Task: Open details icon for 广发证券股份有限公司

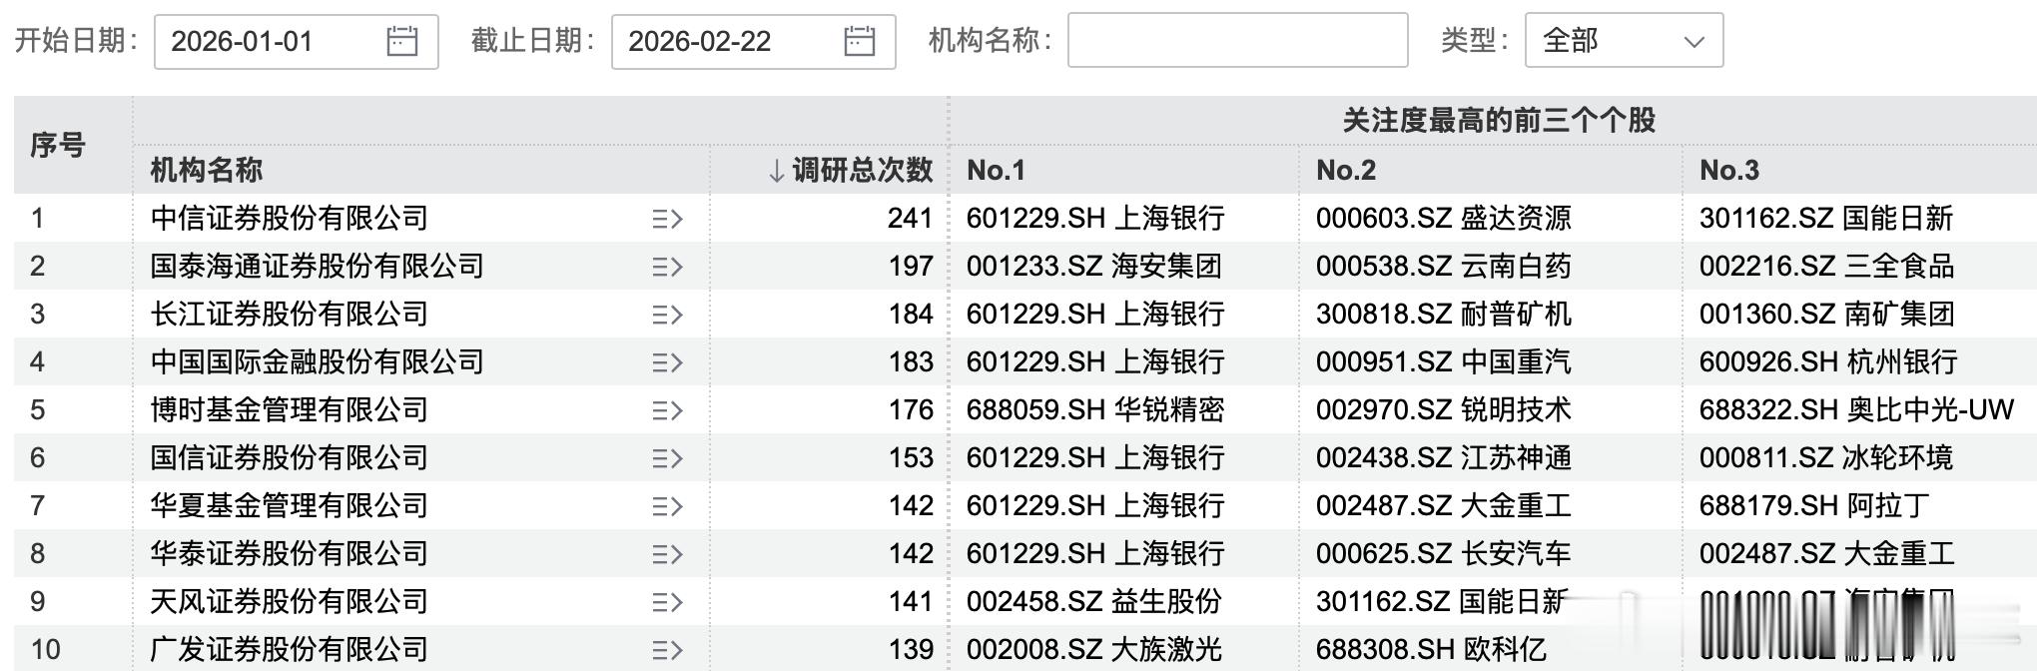Action: pos(667,650)
